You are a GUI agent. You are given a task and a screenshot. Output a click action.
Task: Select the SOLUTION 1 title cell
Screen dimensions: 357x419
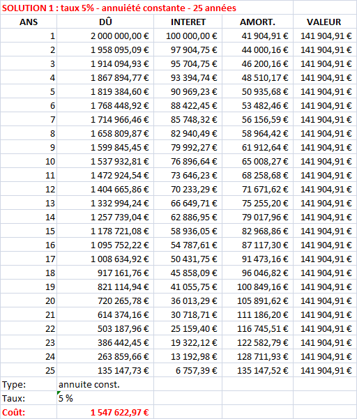point(146,8)
